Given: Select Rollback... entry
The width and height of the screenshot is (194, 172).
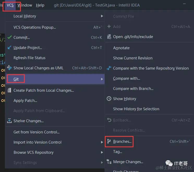Looking at the screenshot, I should 149,120.
